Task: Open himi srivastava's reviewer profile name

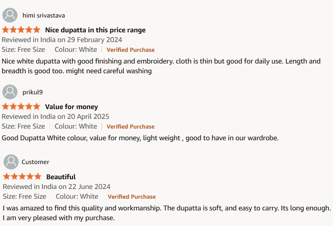Action: 44,16
